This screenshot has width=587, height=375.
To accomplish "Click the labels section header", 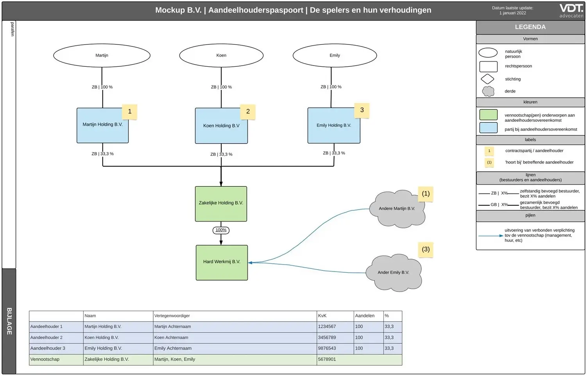I will tap(530, 140).
